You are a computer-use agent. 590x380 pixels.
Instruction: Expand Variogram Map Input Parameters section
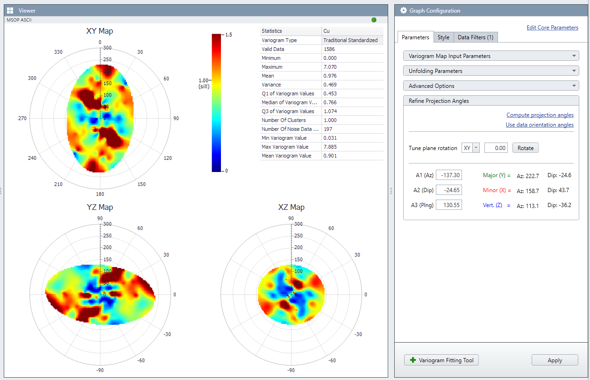[490, 56]
